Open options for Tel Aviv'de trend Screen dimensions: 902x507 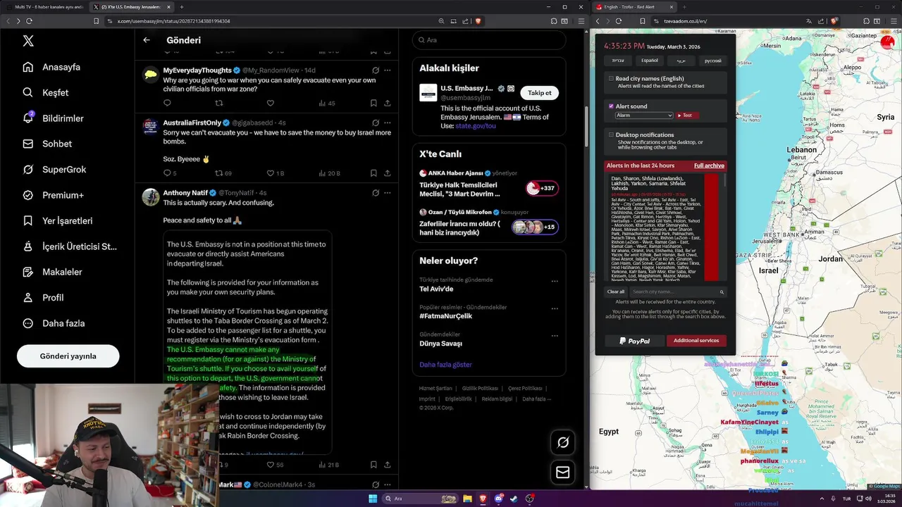click(x=555, y=281)
